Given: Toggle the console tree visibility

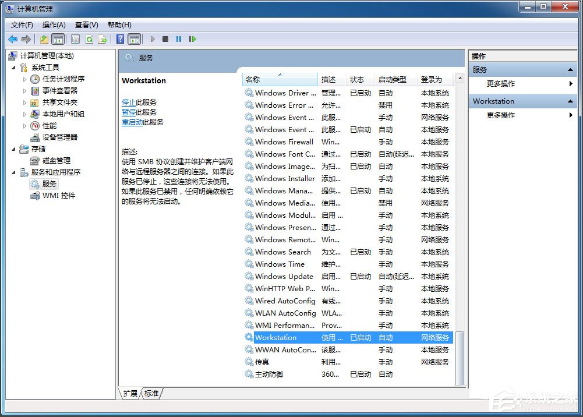Looking at the screenshot, I should point(58,39).
